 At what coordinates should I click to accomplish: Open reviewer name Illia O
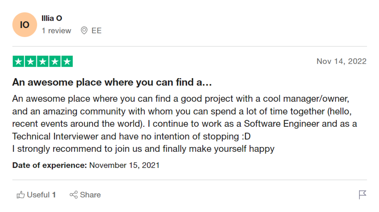pos(52,18)
